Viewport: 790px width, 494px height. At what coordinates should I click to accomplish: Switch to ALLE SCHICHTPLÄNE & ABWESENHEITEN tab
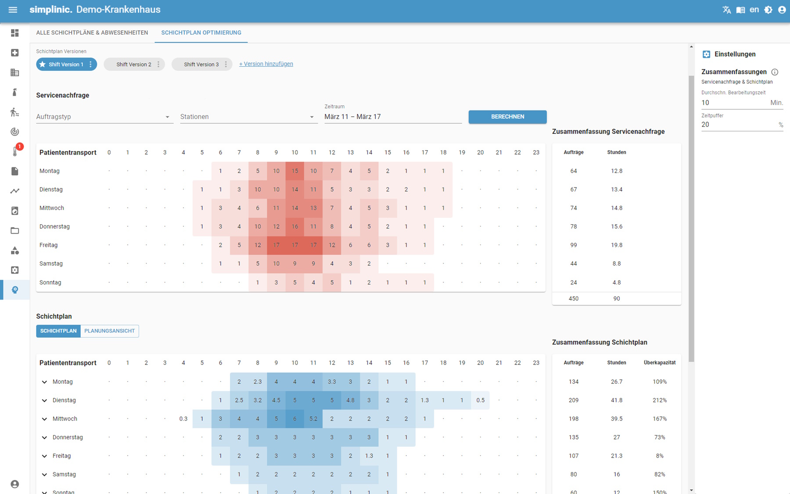click(x=92, y=32)
